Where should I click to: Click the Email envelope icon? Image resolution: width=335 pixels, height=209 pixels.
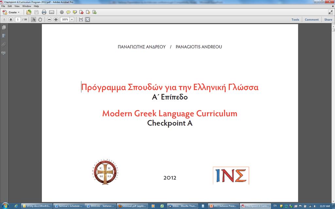click(x=51, y=12)
